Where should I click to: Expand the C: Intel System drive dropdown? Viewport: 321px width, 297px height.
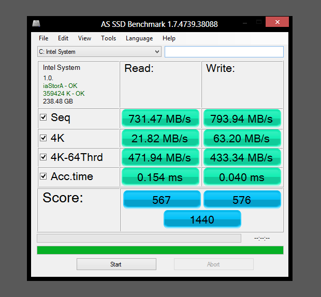coord(99,52)
